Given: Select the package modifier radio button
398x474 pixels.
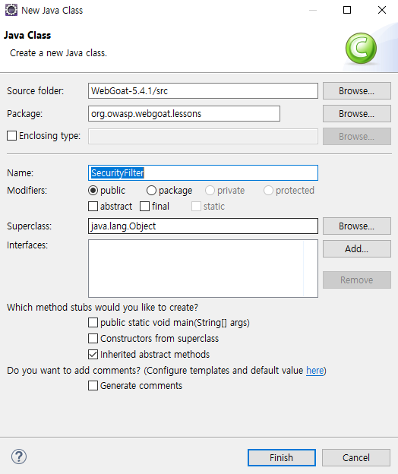Looking at the screenshot, I should (x=151, y=191).
